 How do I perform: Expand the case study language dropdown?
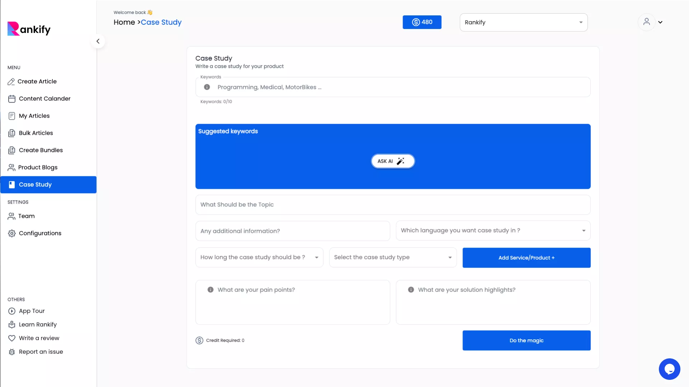pyautogui.click(x=493, y=230)
